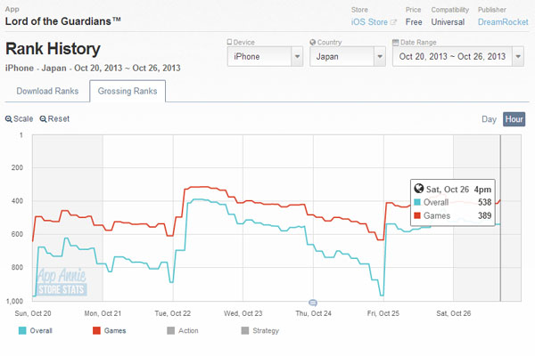The width and height of the screenshot is (535, 356).
Task: Click the arrow on the Date Range selector
Action: 518,57
